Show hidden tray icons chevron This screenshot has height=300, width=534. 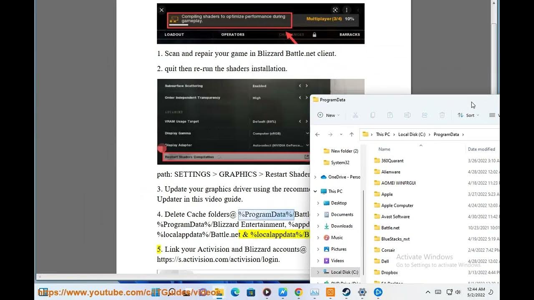428,292
